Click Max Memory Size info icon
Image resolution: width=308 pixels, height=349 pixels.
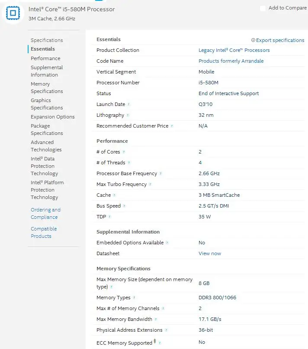click(111, 287)
